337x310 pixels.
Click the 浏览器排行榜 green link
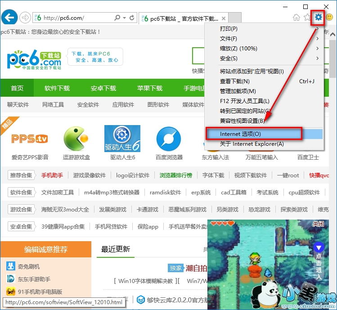[x=176, y=175]
